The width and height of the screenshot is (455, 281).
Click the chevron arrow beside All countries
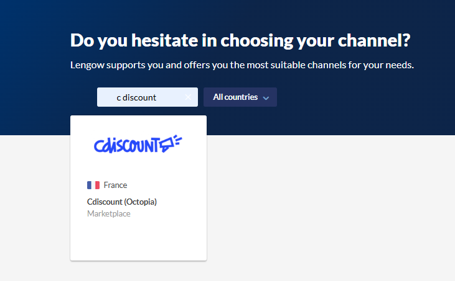coord(266,98)
